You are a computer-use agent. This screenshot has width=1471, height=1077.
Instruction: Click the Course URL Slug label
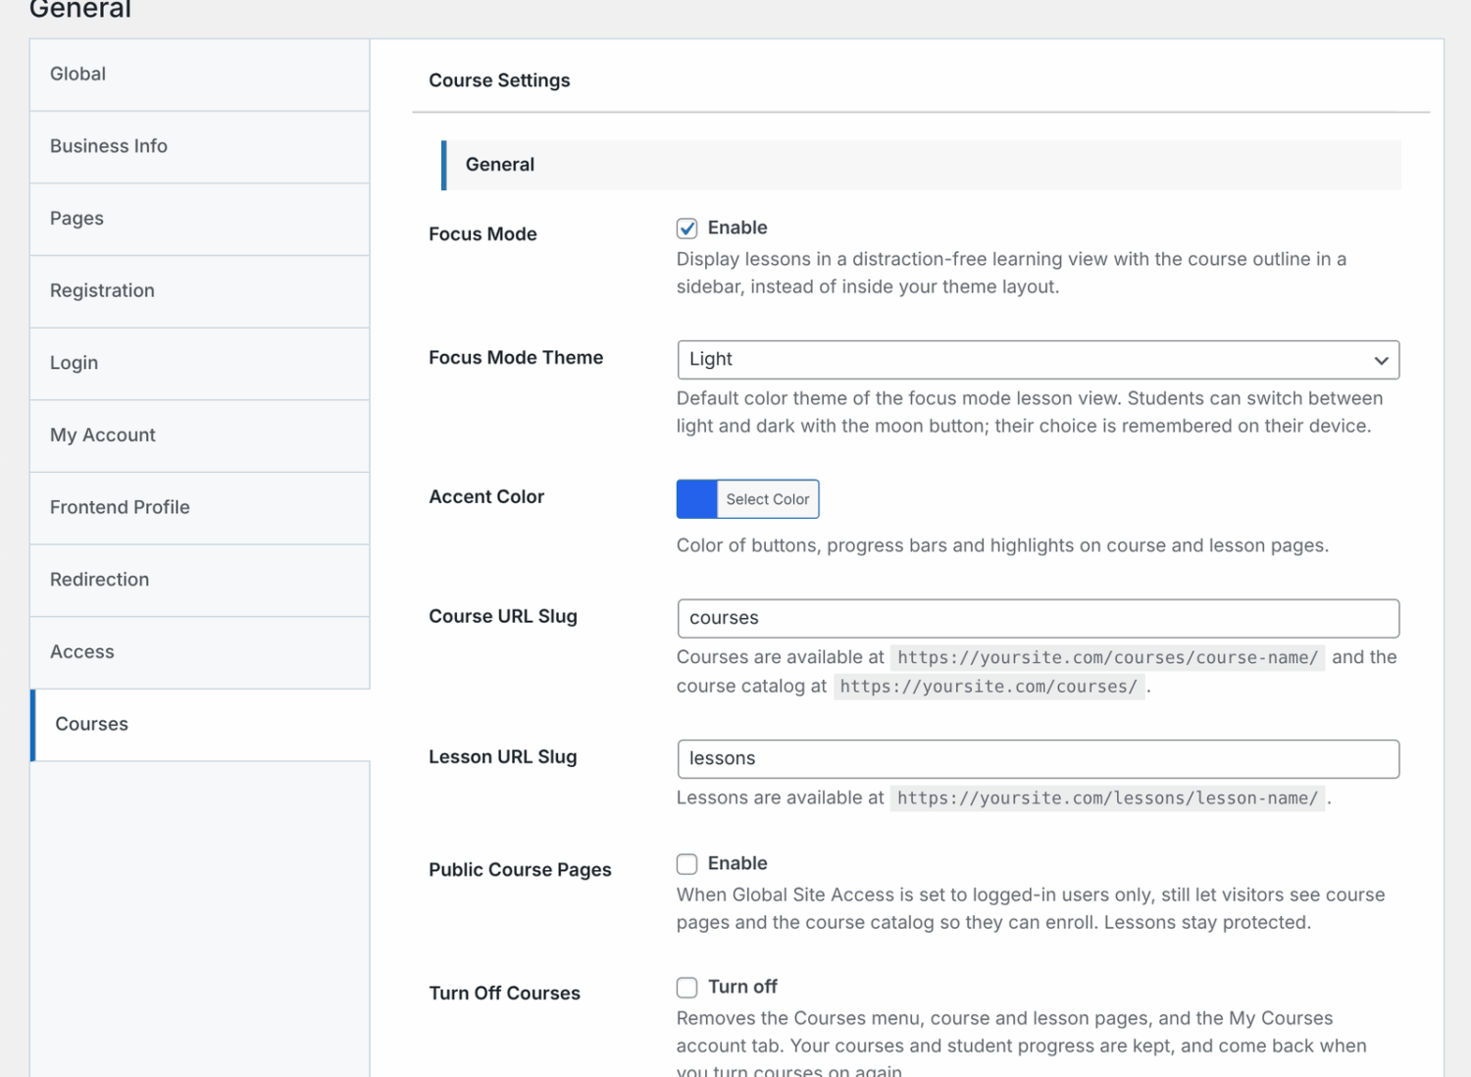pos(503,617)
